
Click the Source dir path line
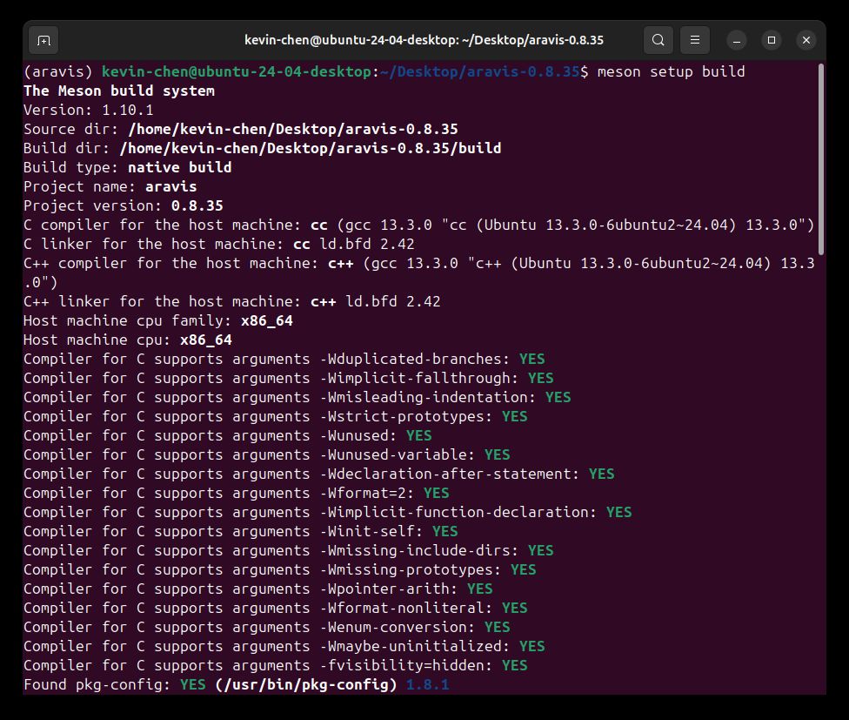coord(240,129)
